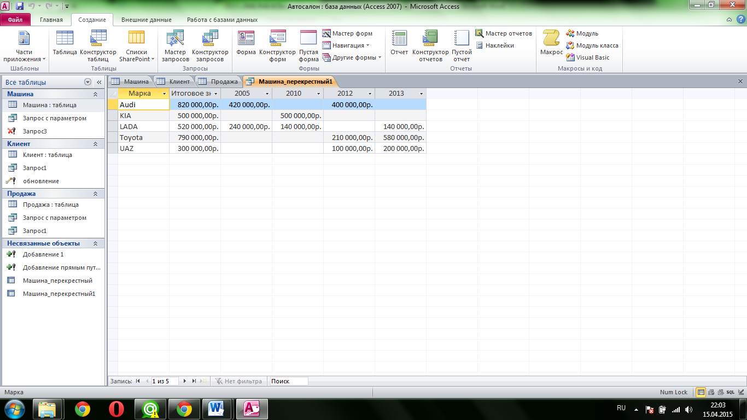Go to the next record
The image size is (747, 420).
tap(185, 381)
